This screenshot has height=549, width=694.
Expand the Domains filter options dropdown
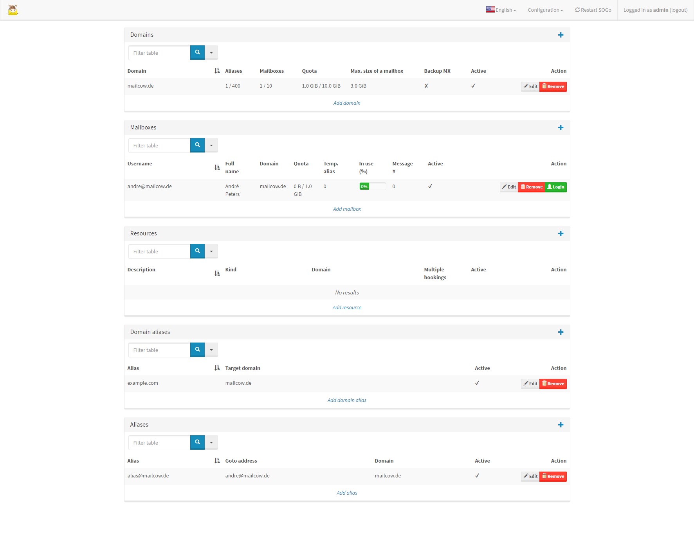[211, 52]
